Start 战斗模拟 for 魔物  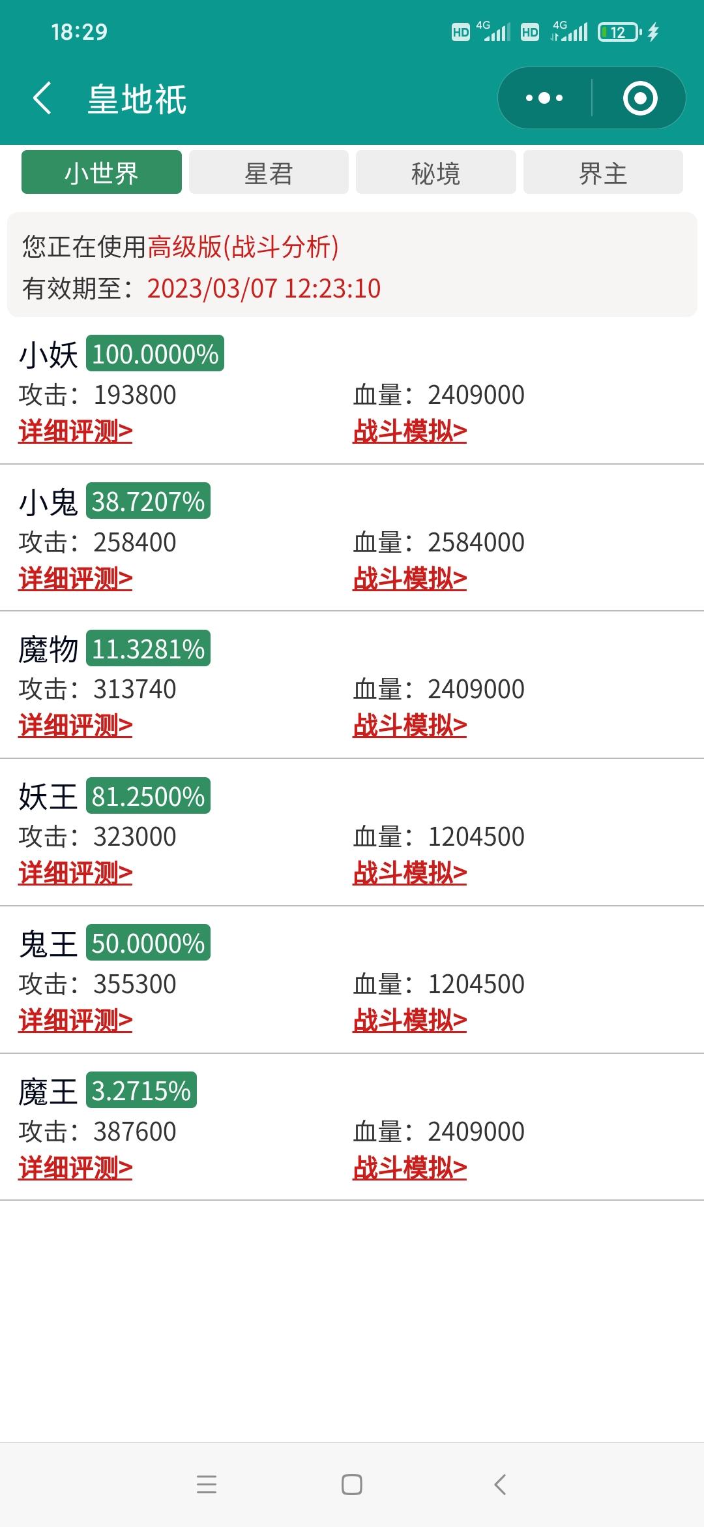click(410, 726)
